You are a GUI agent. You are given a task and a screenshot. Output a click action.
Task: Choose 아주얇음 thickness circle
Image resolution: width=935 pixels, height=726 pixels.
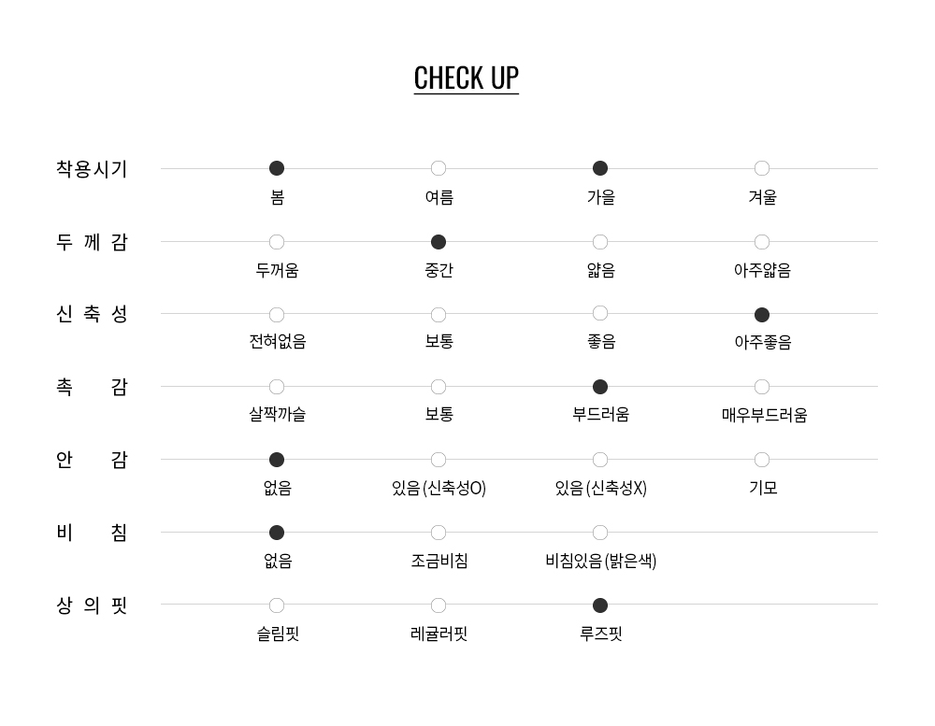762,242
